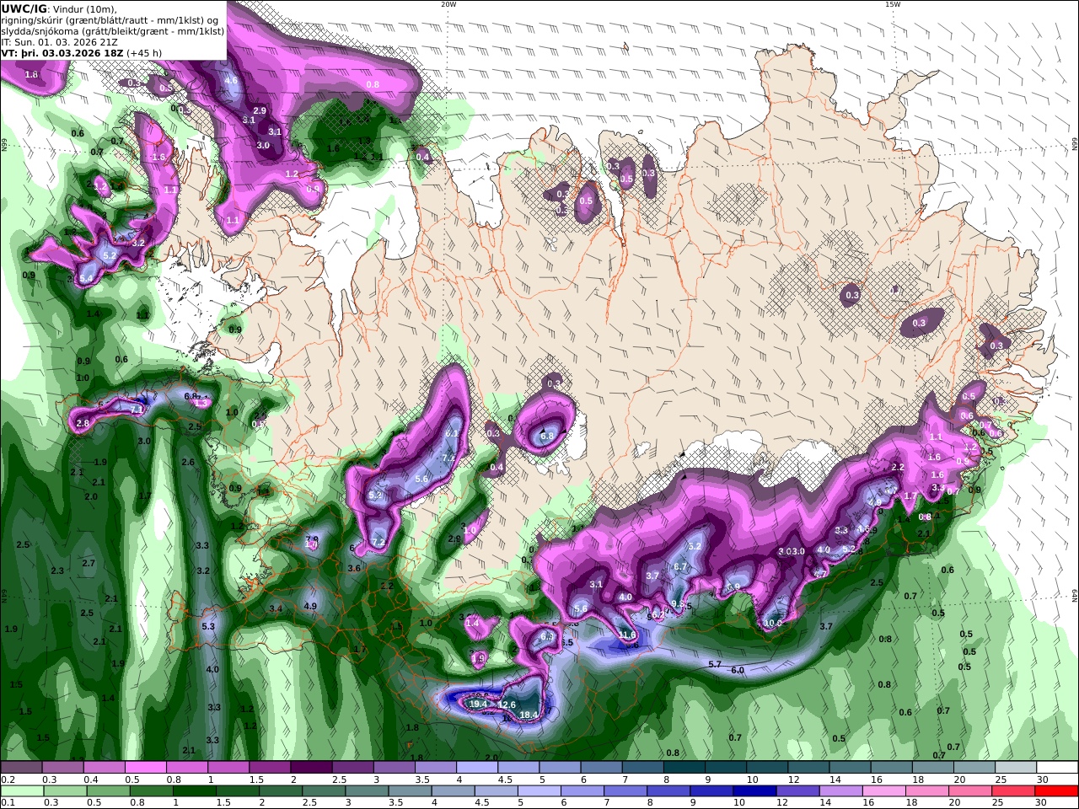1079x809 pixels.
Task: Pick the bright magenta swatch between 0.5 and 0.8, top legend row
Action: tap(145, 768)
